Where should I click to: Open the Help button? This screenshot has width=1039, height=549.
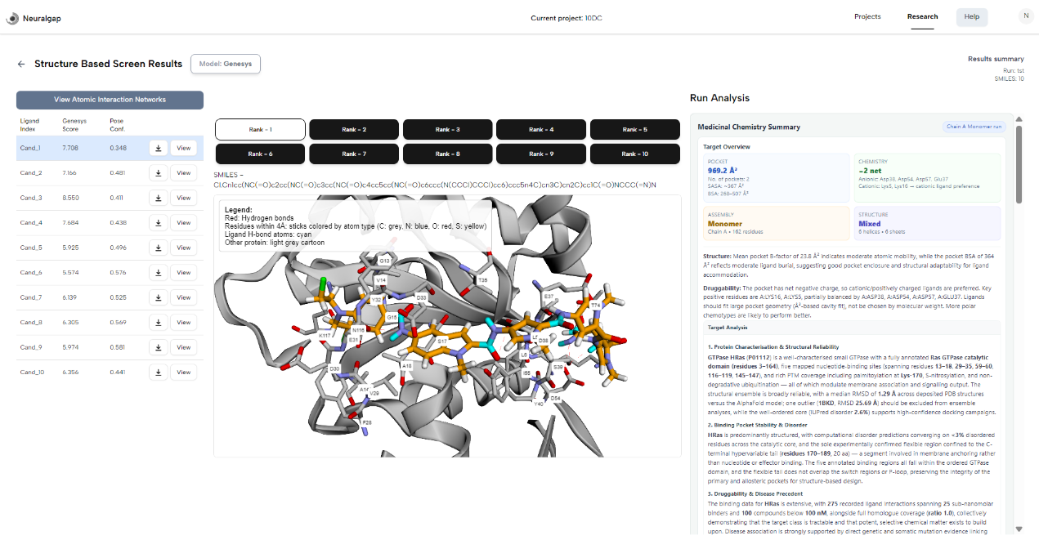(972, 17)
